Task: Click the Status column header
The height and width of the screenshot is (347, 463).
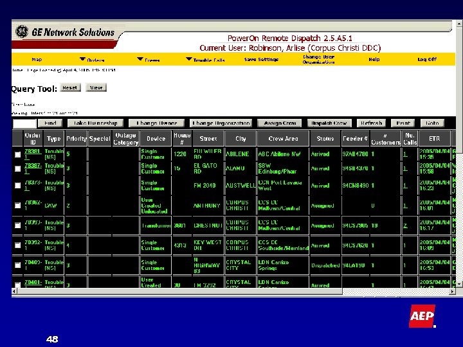Action: [x=325, y=139]
